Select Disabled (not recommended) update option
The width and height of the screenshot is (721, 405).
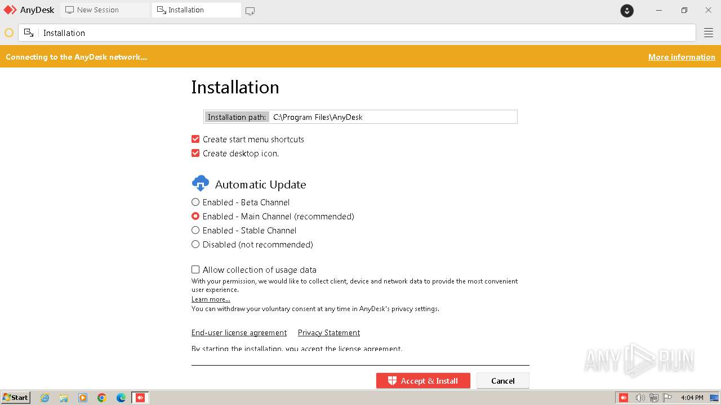point(195,244)
